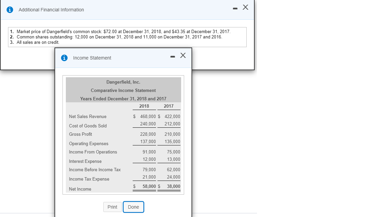
Task: Click the Income Statement dialog title
Action: (92, 58)
